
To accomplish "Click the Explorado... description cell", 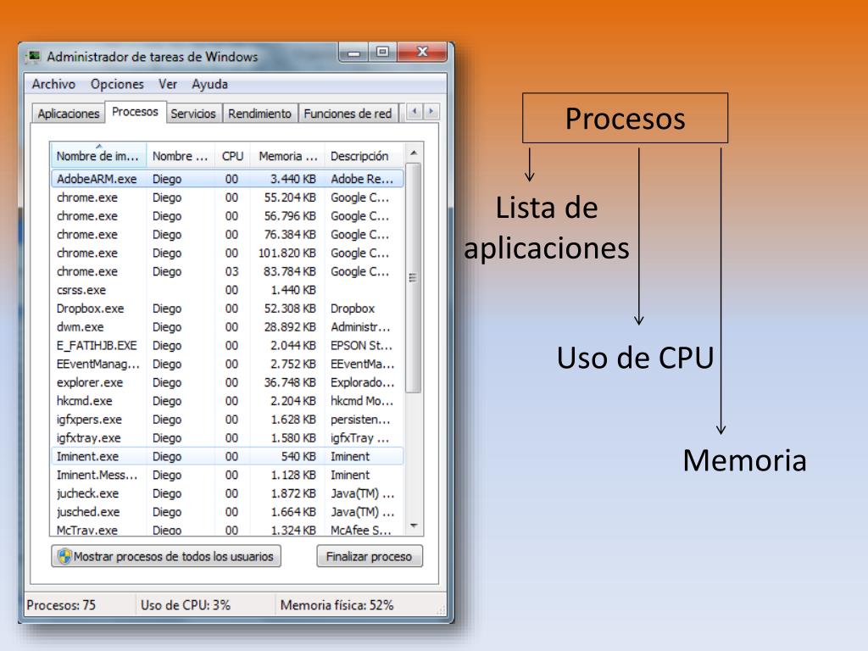I will click(x=363, y=382).
